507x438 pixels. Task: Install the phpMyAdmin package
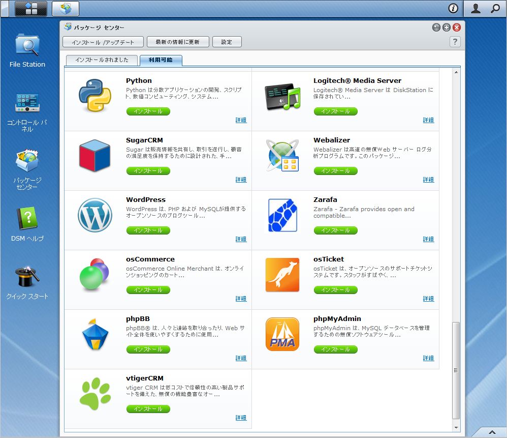(336, 349)
